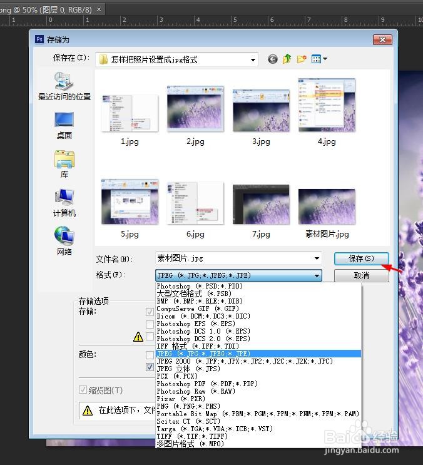Open the Computer (计算机) location
This screenshot has width=423, height=465.
tap(64, 203)
